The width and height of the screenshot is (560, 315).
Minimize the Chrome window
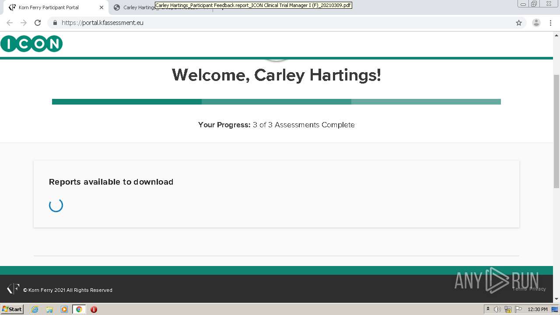[x=523, y=4]
